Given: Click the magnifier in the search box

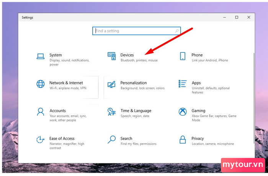Looking at the screenshot, I should 177,31.
